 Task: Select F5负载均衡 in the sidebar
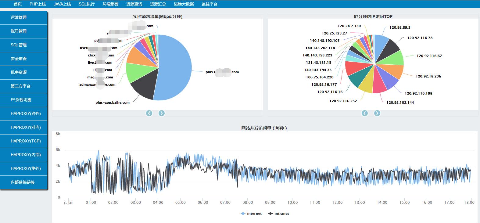pyautogui.click(x=24, y=100)
